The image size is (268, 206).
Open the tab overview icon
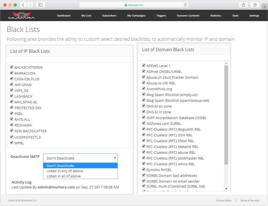click(x=255, y=5)
